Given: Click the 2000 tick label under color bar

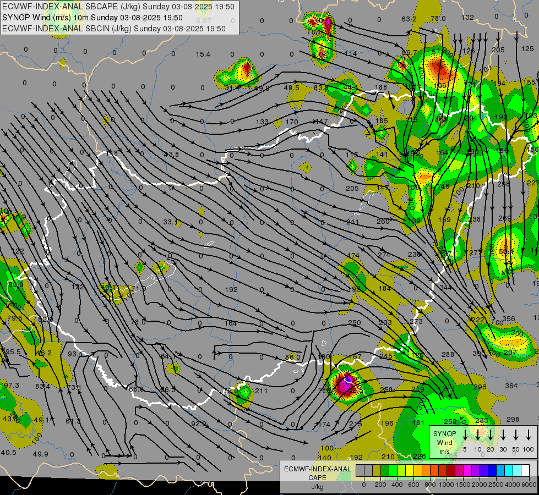Looking at the screenshot, I should (x=480, y=485).
